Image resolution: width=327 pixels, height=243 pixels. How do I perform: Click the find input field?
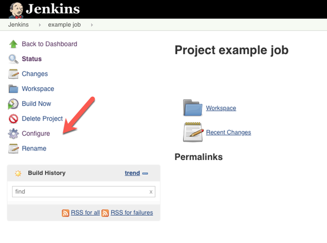[79, 192]
